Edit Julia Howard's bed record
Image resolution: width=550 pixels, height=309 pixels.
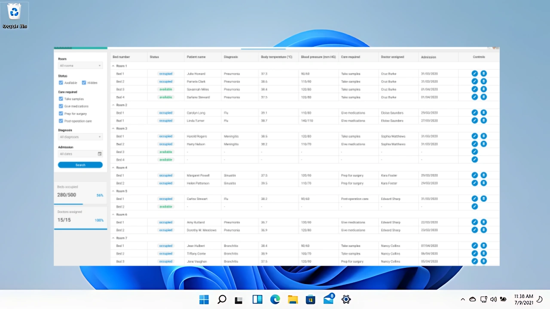pos(475,74)
